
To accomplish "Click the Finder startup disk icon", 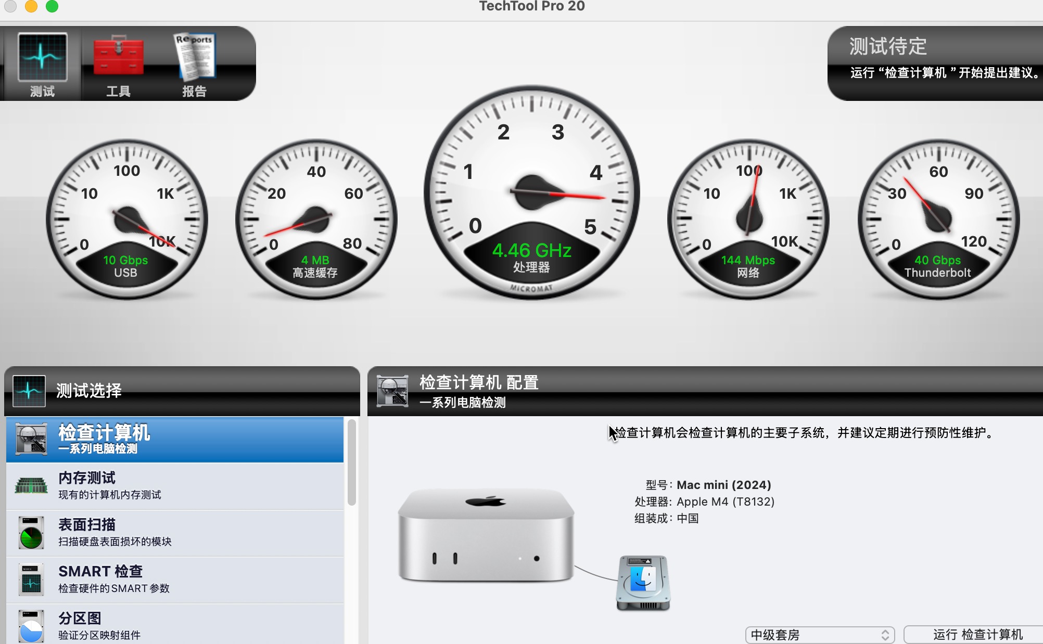I will tap(643, 583).
